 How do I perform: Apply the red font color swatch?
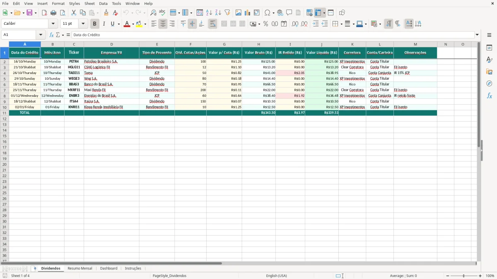click(x=127, y=24)
